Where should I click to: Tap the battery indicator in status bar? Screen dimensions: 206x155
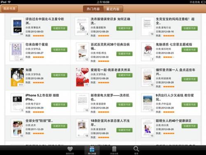(x=203, y=2)
